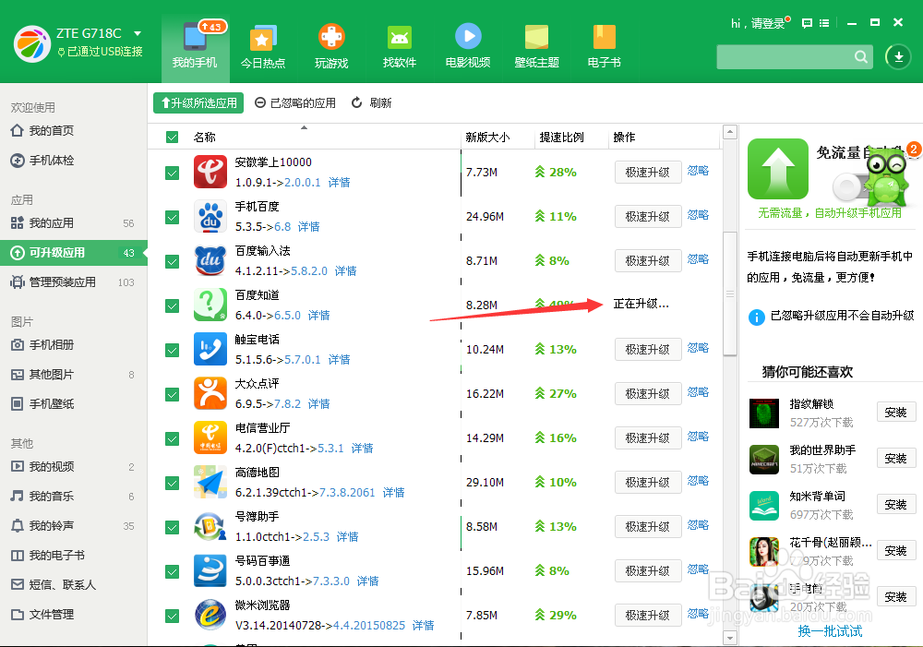Screen dimensions: 923x647
Task: Click inside the search input field
Action: pyautogui.click(x=785, y=56)
